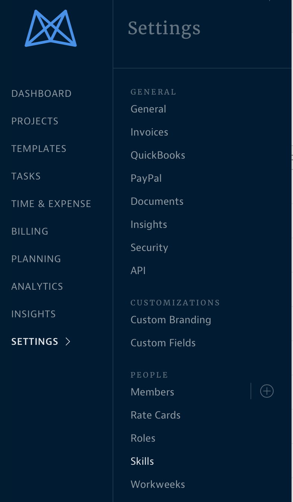Select QuickBooks settings
The height and width of the screenshot is (502, 293).
(x=158, y=155)
